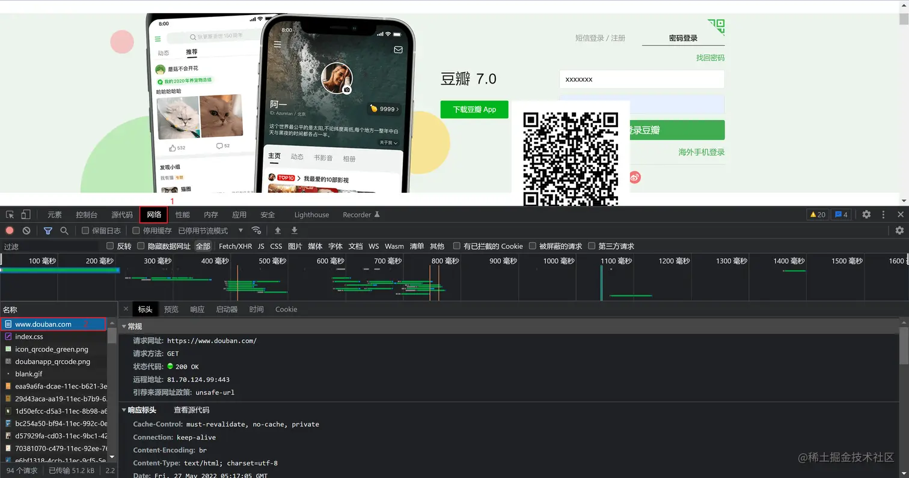Import HAR file with upload arrow
This screenshot has width=909, height=478.
point(278,231)
